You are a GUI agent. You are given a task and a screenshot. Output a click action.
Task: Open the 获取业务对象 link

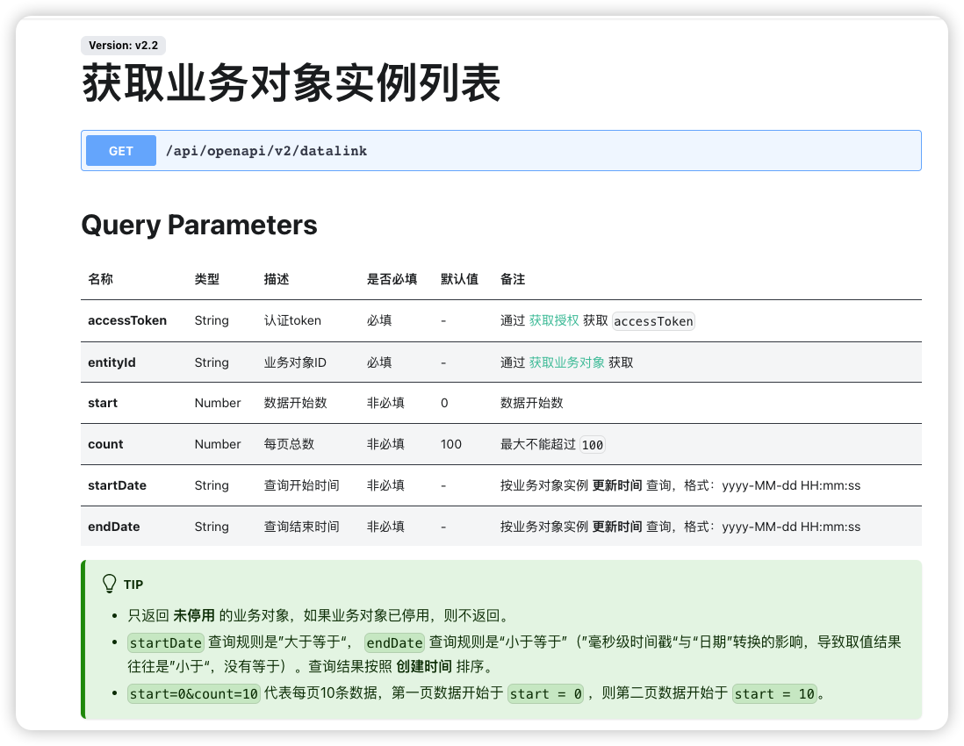tap(567, 362)
